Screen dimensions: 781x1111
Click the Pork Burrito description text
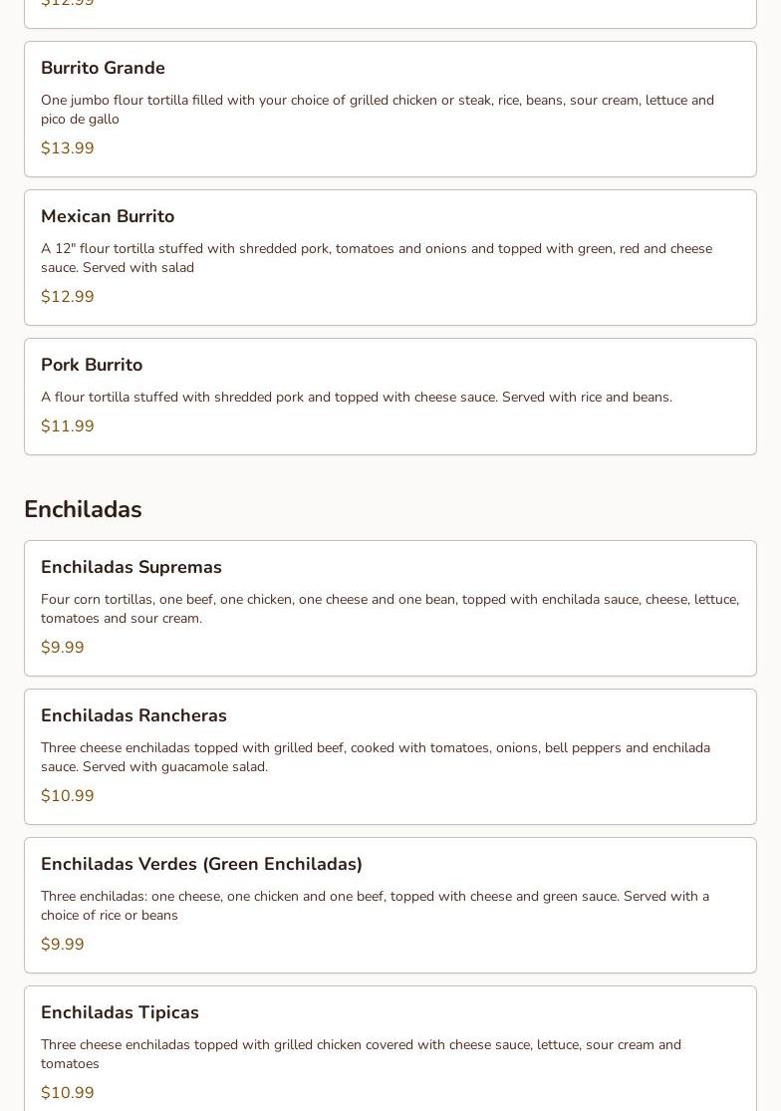coord(357,398)
